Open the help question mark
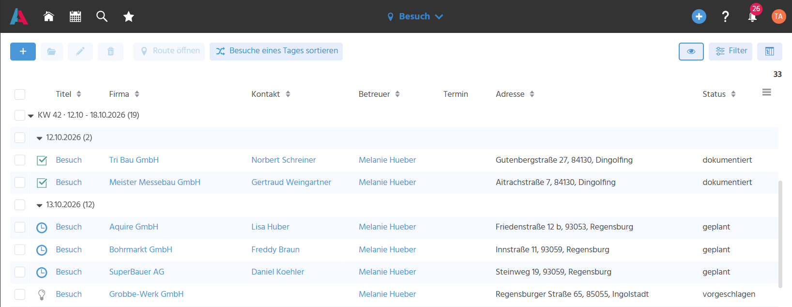Screen dimensions: 792x307 (725, 16)
